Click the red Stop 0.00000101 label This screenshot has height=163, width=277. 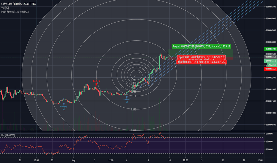pyautogui.click(x=201, y=62)
